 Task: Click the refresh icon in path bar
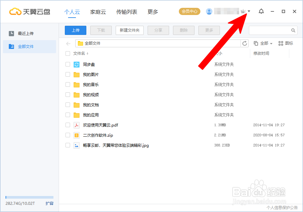pyautogui.click(x=245, y=43)
